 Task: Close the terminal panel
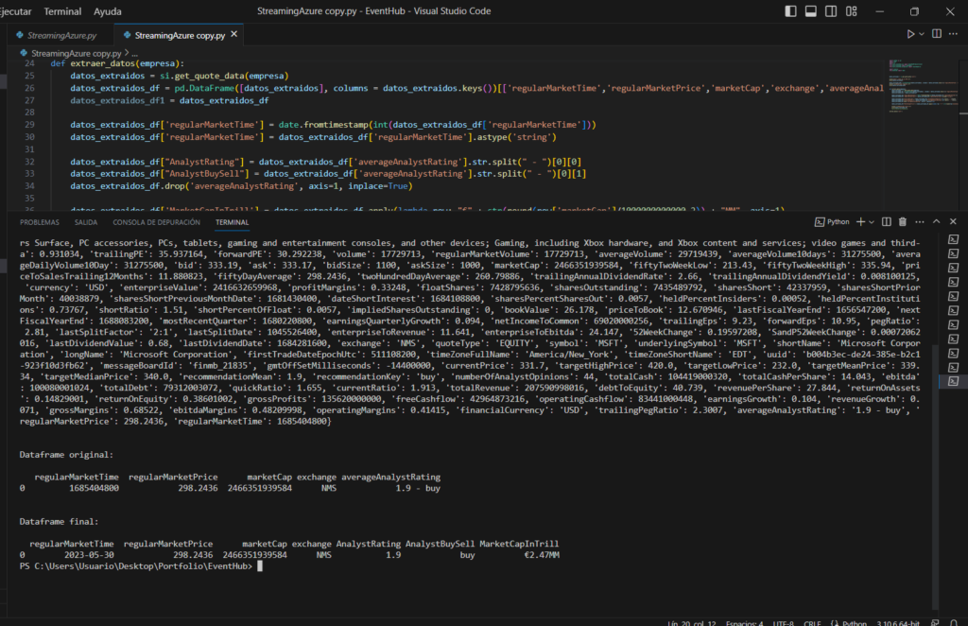(x=952, y=222)
